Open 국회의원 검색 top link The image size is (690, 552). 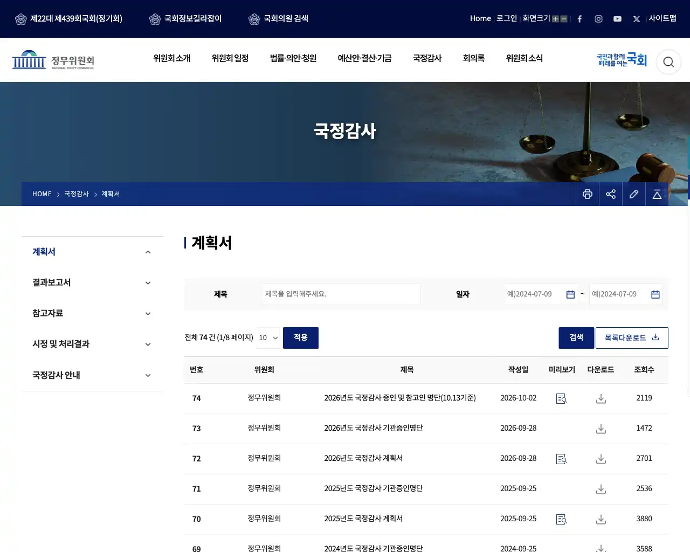click(x=279, y=19)
